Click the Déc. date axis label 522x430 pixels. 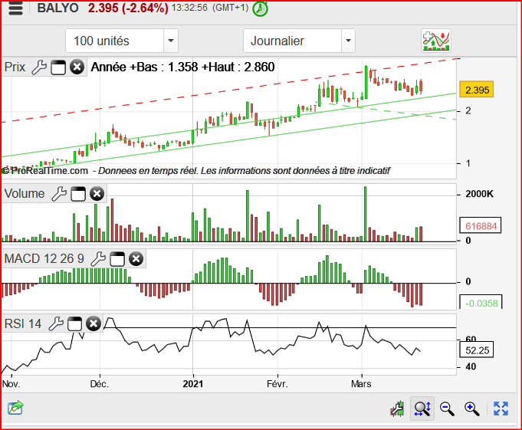tap(100, 384)
